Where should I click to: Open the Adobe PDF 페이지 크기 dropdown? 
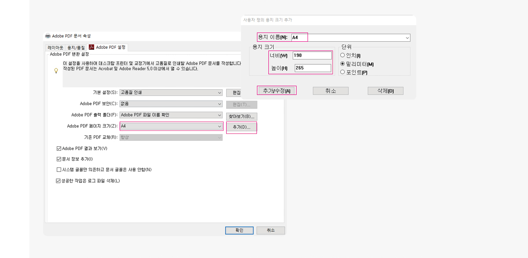click(171, 126)
